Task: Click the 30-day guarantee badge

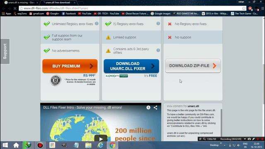Action: pyautogui.click(x=55, y=80)
